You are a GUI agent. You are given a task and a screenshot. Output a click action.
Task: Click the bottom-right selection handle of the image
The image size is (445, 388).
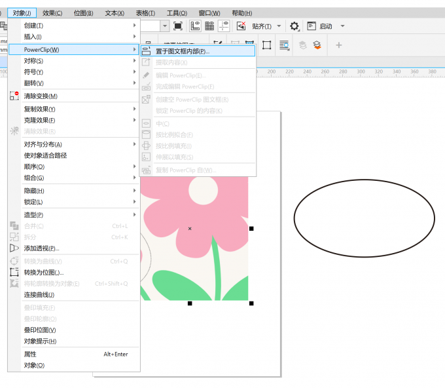251,303
